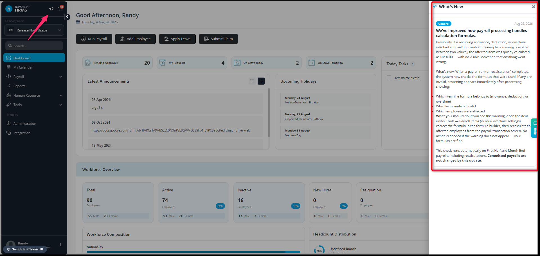This screenshot has width=540, height=256.
Task: Open the On Leave Today card
Action: [266, 63]
